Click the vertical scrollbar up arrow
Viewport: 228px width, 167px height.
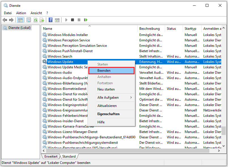224,28
